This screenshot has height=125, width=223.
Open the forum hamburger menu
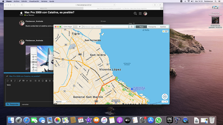pos(140,14)
